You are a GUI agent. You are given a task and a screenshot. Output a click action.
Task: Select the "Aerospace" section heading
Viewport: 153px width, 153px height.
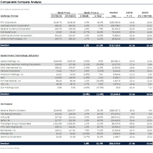coord(6,104)
